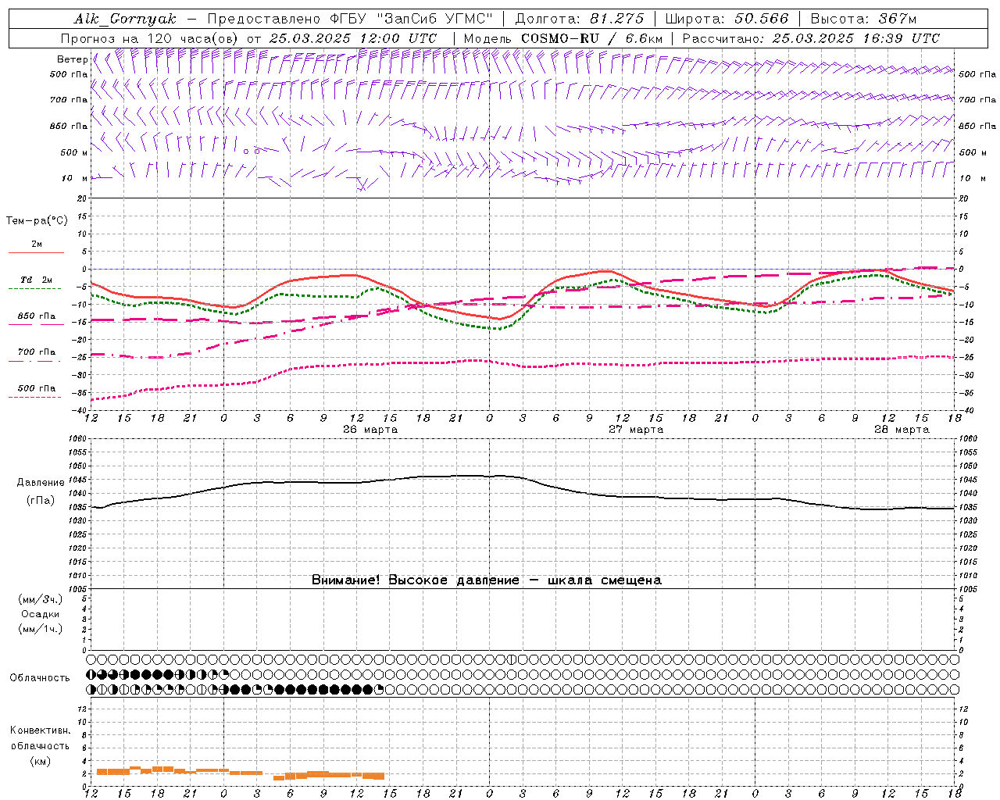Screen dimensions: 1000x800
Task: Click the Долгота: 81.275 longitude value
Action: click(x=580, y=19)
